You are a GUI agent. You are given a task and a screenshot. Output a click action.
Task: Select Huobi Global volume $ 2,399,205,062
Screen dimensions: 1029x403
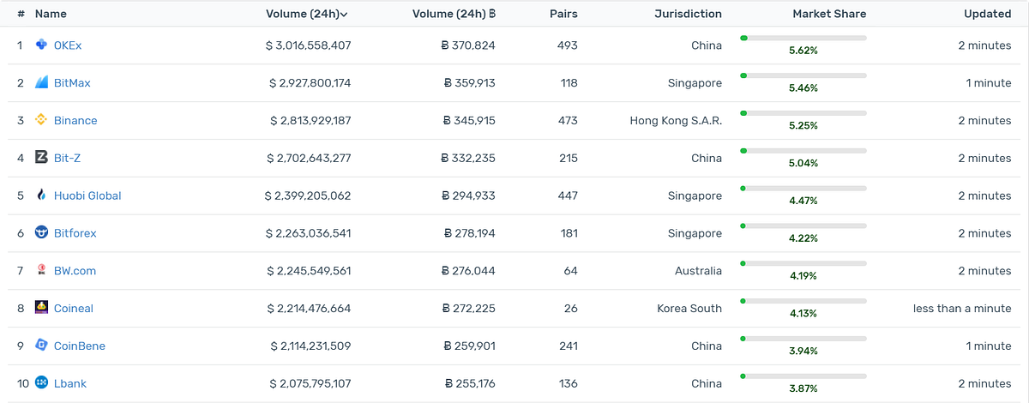tap(308, 196)
